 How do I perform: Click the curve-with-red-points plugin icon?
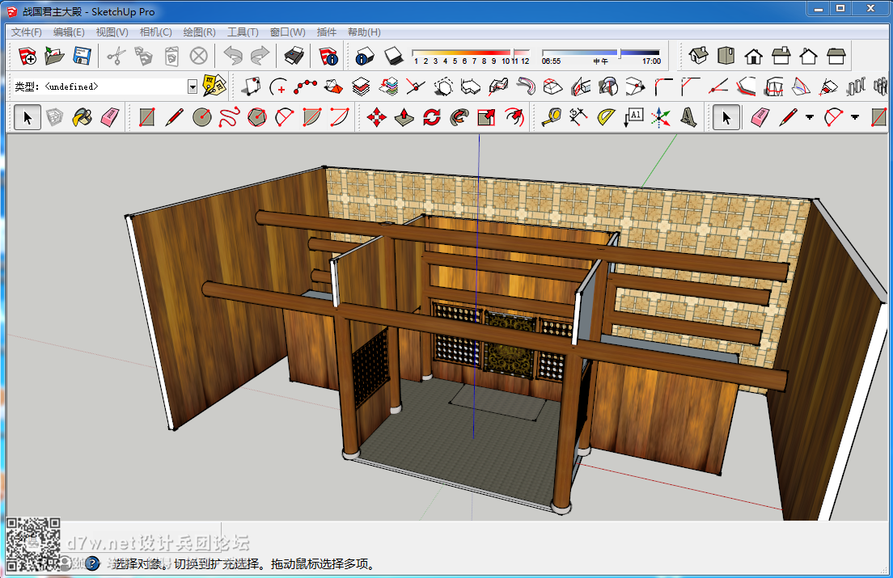[306, 86]
